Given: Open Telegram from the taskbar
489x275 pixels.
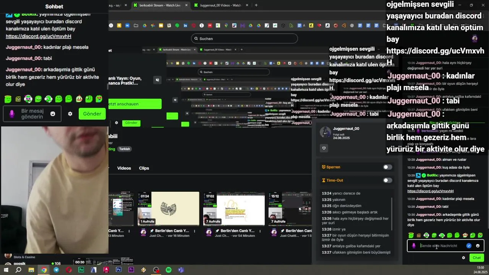Looking at the screenshot, I should tap(56, 270).
